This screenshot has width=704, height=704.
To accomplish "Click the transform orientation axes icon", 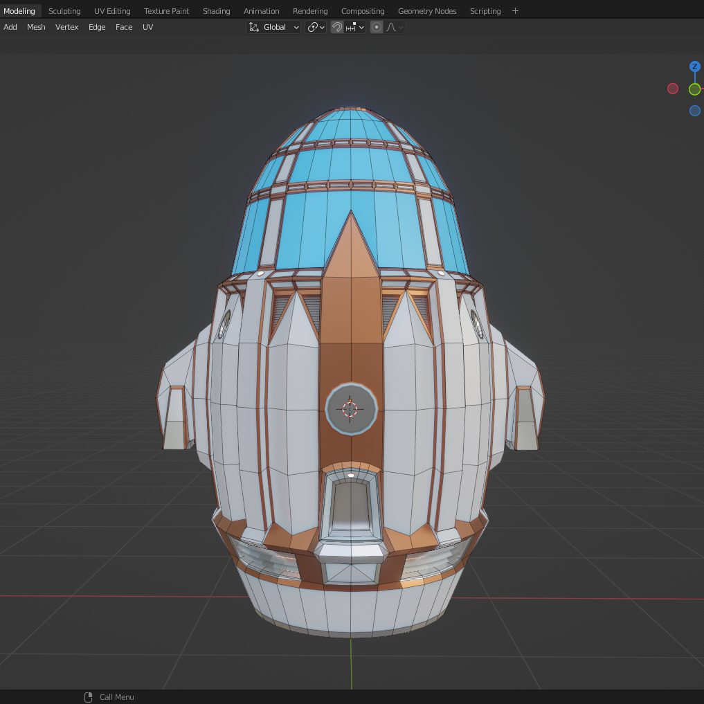I will [x=254, y=27].
